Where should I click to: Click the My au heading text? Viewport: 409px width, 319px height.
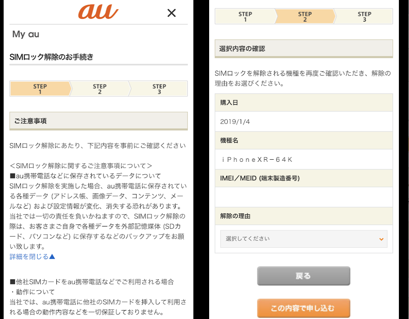(26, 34)
